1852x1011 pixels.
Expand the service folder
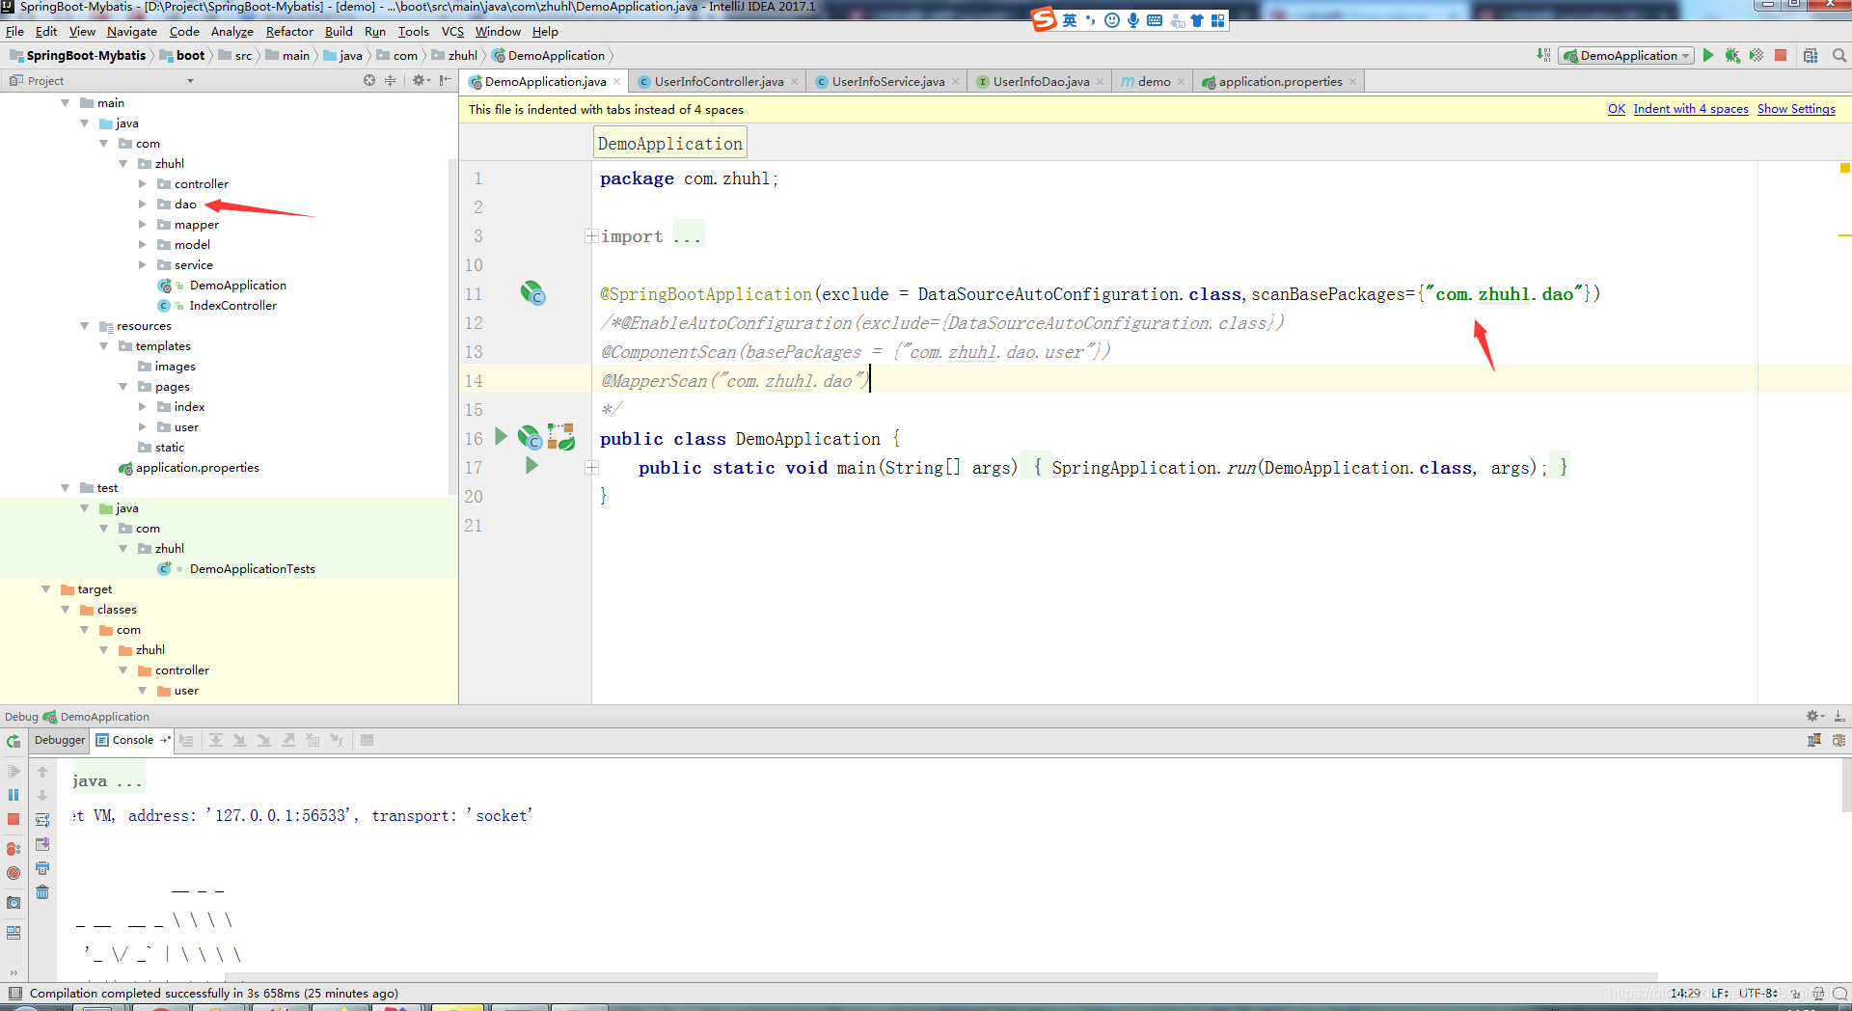143,264
